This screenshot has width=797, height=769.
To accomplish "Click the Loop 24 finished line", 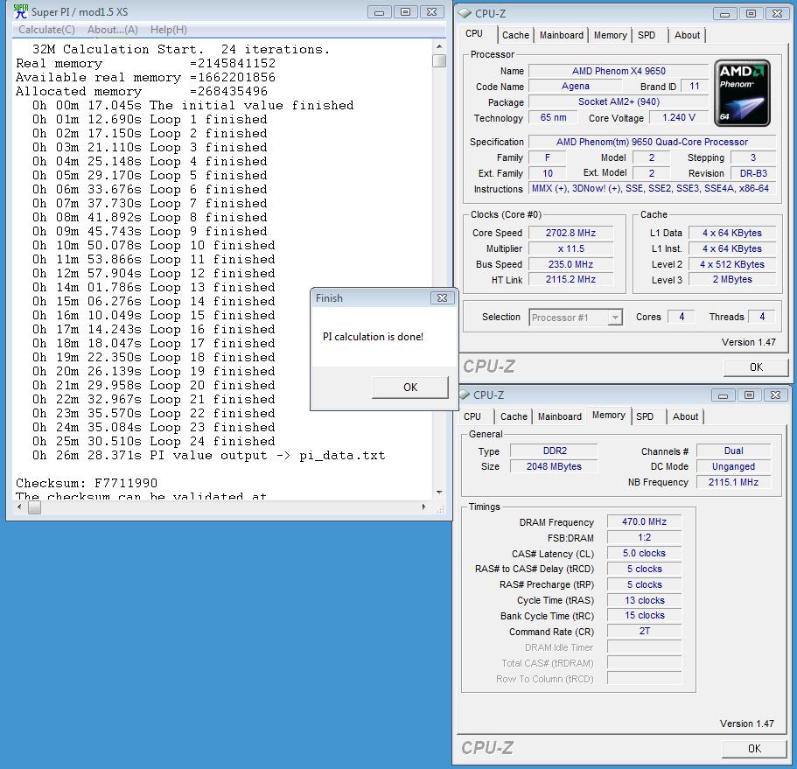I will click(x=153, y=441).
